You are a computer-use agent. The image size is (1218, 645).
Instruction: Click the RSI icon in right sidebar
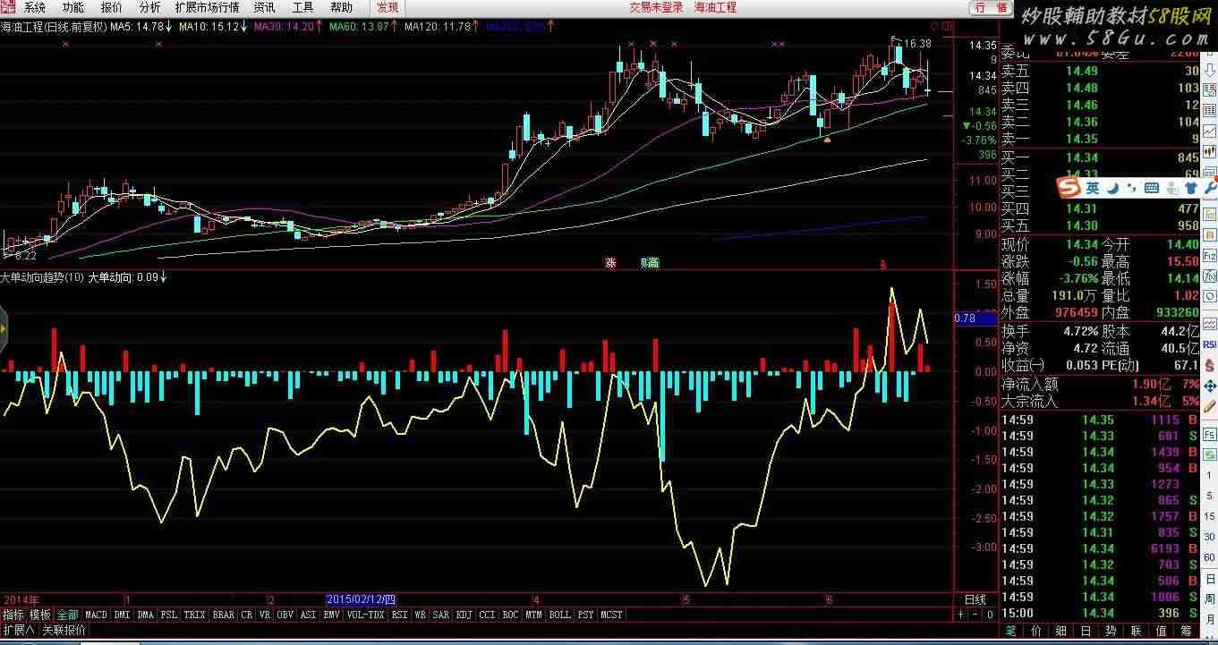click(1209, 344)
